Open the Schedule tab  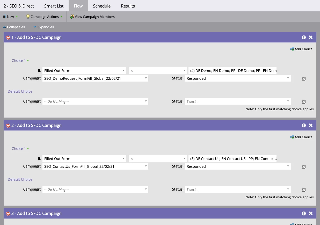102,6
